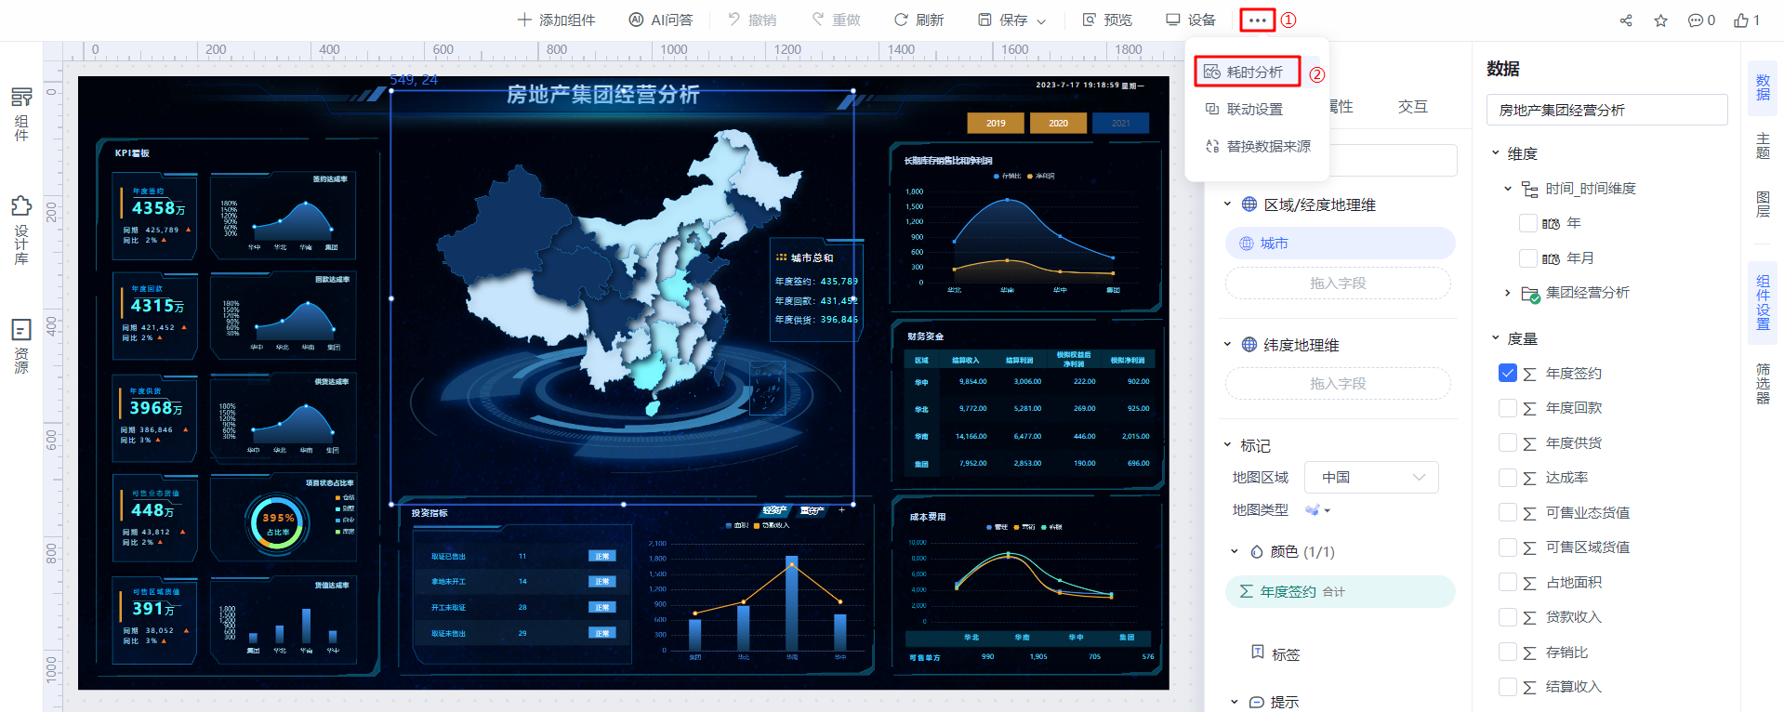Check the 年月 dimension checkbox

tap(1527, 257)
